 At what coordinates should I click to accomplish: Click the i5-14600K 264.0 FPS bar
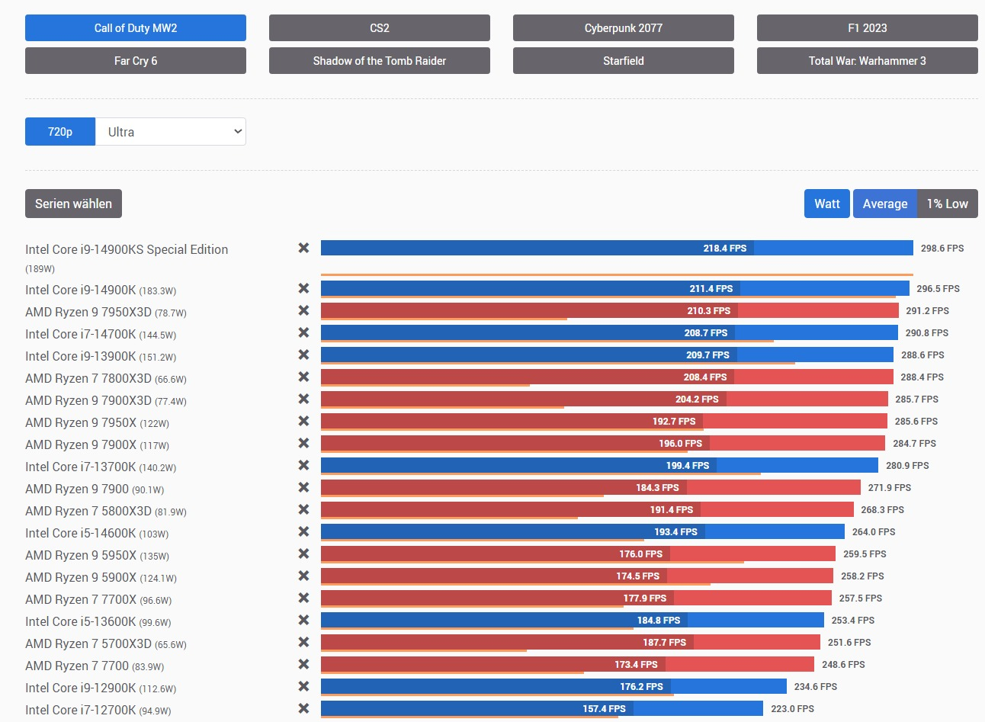click(582, 531)
